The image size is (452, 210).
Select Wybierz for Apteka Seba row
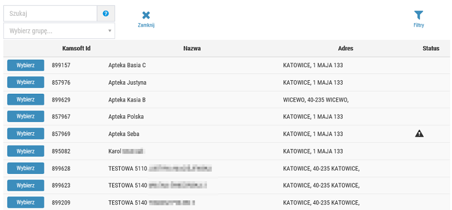[25, 134]
